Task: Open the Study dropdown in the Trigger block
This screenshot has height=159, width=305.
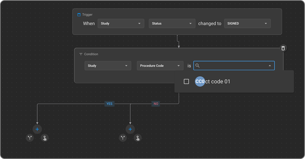Action: (x=121, y=24)
